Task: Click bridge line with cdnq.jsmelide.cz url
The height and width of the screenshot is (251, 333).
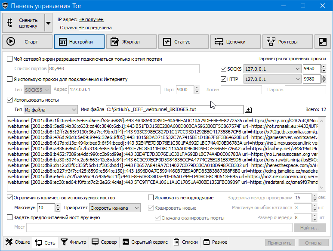Action: tap(163, 171)
